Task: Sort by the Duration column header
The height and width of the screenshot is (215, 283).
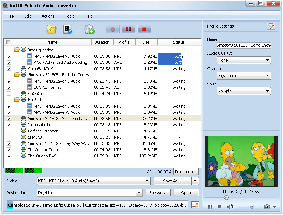Action: click(102, 42)
